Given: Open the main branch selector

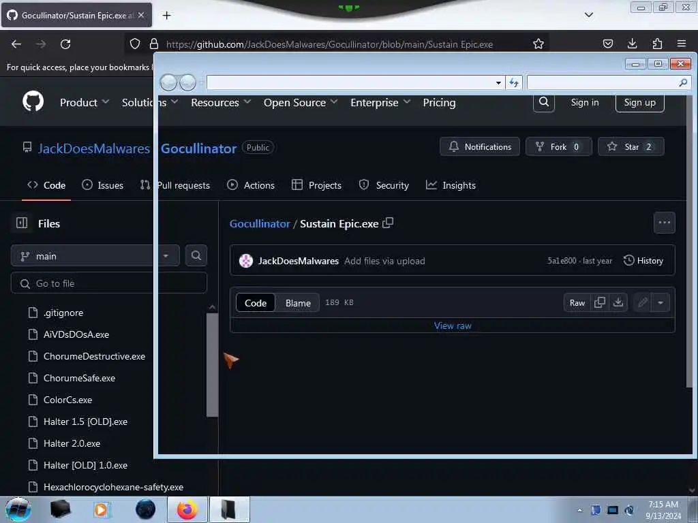Looking at the screenshot, I should [x=95, y=256].
